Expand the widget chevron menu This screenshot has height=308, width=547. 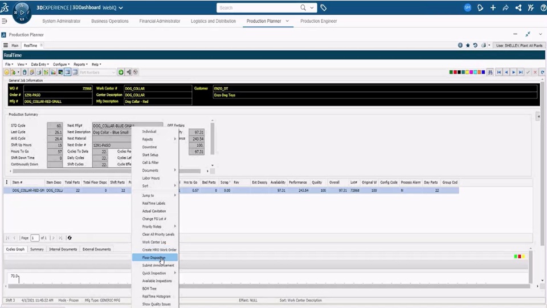click(540, 34)
